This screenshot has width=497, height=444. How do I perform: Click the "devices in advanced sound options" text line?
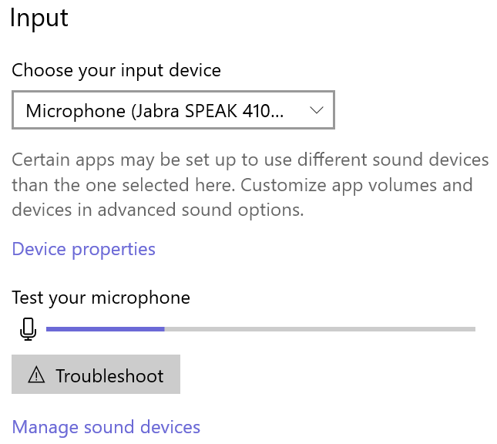[x=159, y=210]
